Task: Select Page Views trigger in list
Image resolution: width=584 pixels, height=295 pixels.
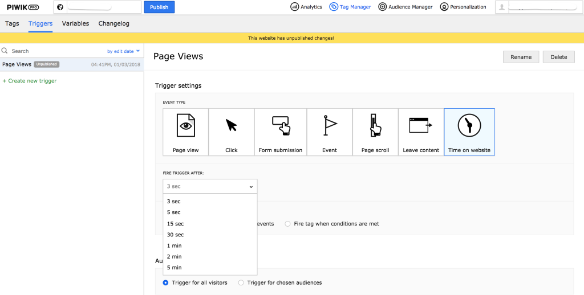Action: pyautogui.click(x=71, y=64)
